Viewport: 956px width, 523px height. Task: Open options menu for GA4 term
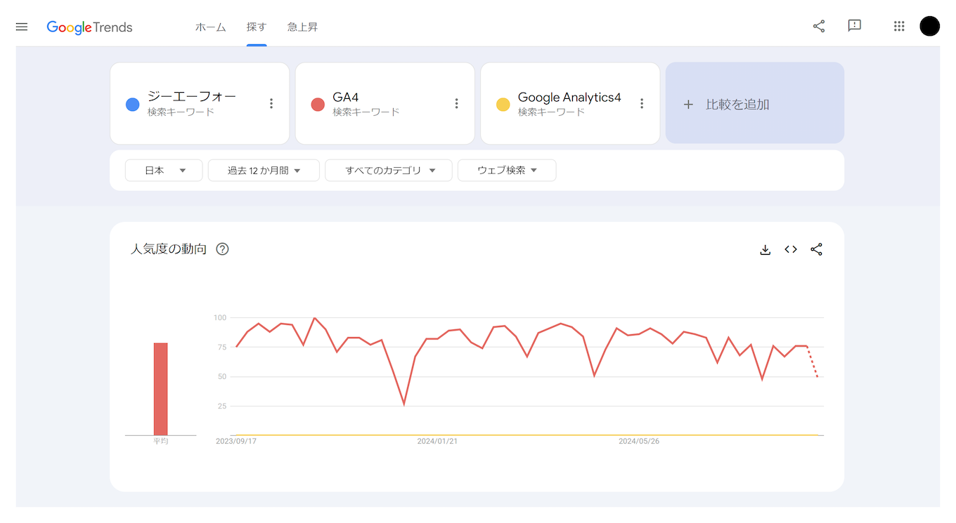click(x=456, y=104)
